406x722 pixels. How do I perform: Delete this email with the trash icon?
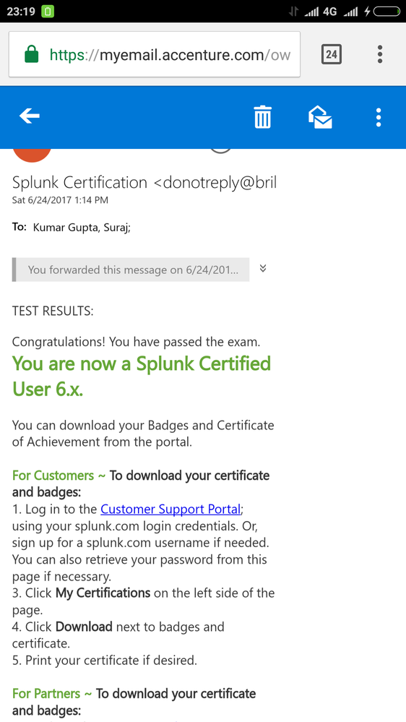pyautogui.click(x=263, y=117)
